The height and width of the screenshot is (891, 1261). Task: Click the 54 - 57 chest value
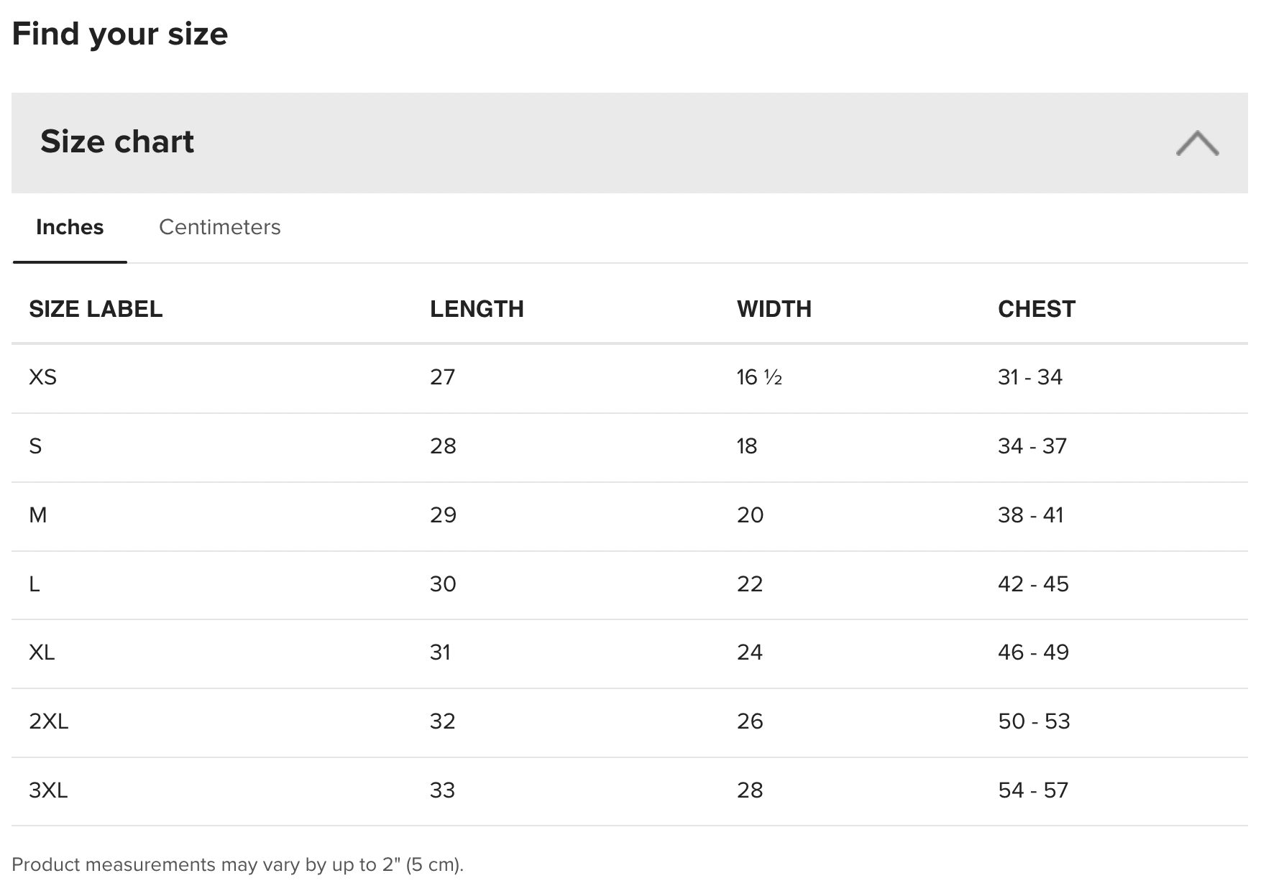click(x=1033, y=790)
